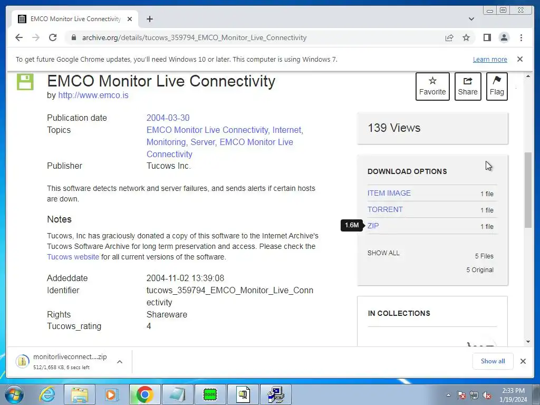540x405 pixels.
Task: Click the address bar URL
Action: point(194,37)
